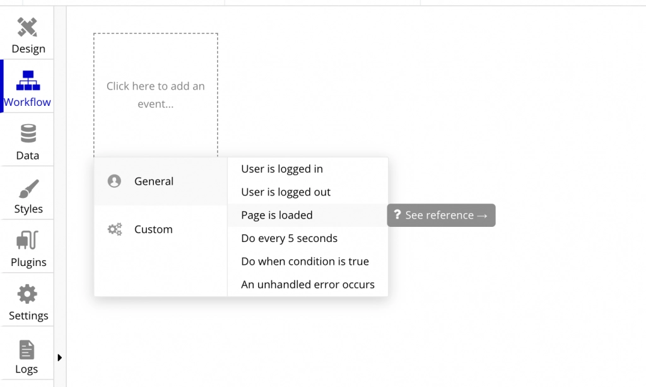Image resolution: width=646 pixels, height=387 pixels.
Task: Click the question mark reference icon
Action: point(397,214)
